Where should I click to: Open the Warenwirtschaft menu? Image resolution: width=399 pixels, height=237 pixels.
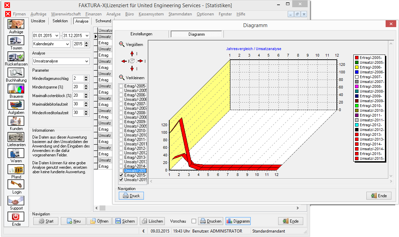pyautogui.click(x=66, y=14)
